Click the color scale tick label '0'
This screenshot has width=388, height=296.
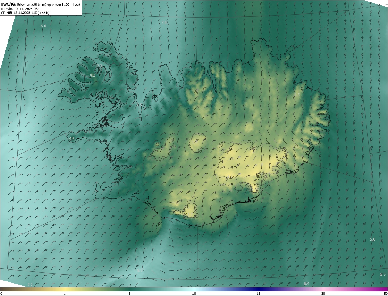[x=1, y=294]
